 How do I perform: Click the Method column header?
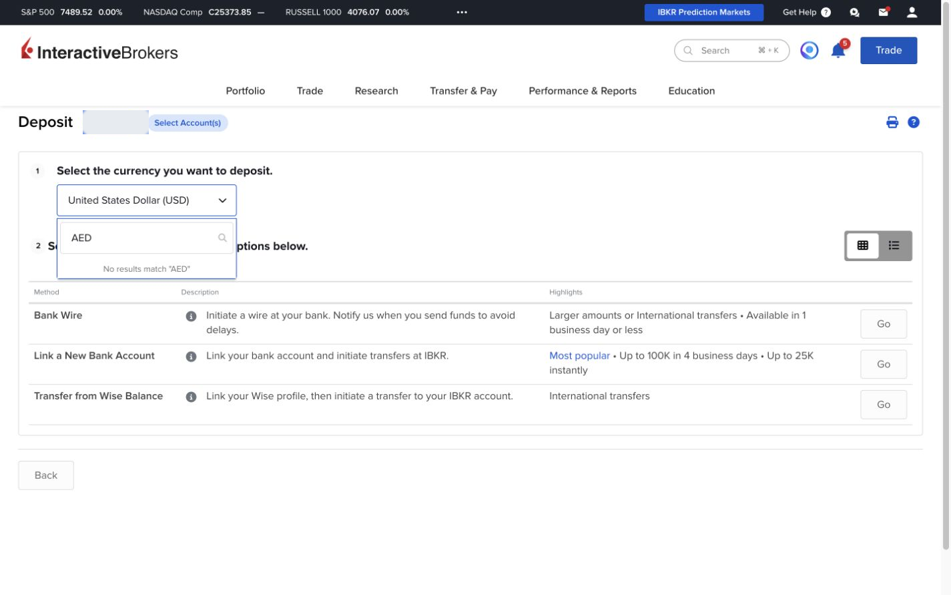pos(47,292)
